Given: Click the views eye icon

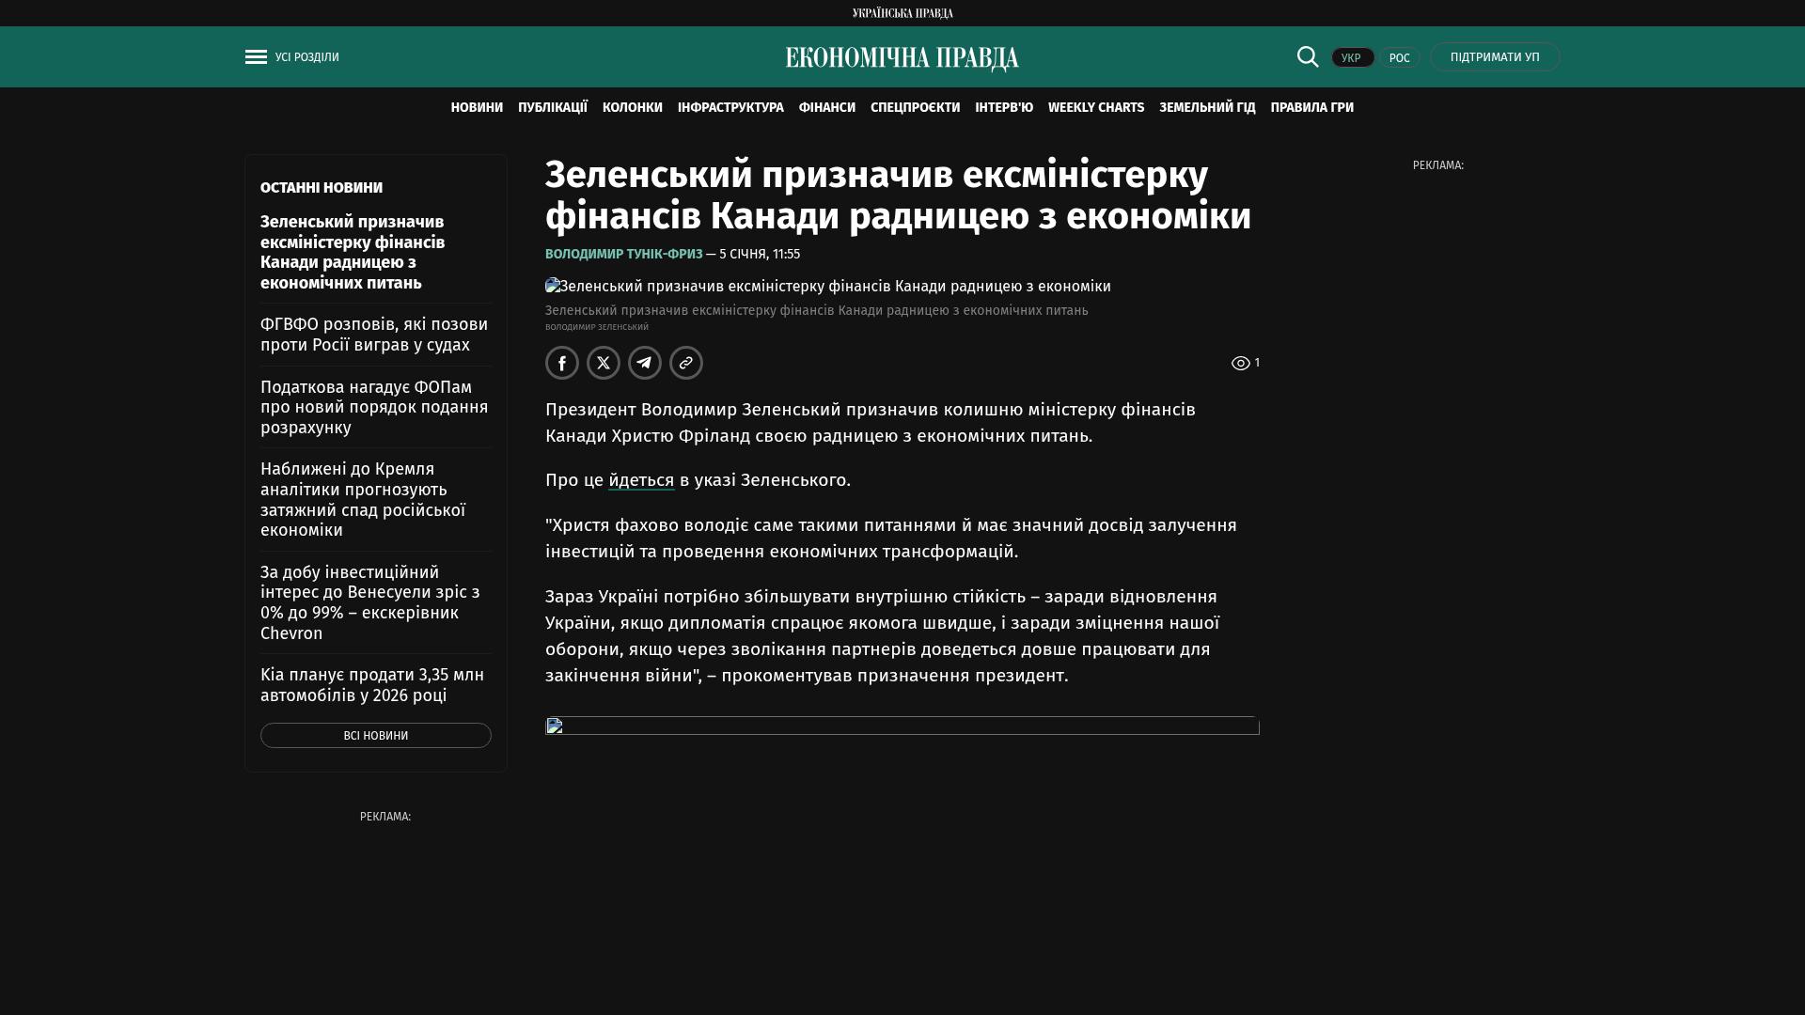Looking at the screenshot, I should pos(1240,364).
